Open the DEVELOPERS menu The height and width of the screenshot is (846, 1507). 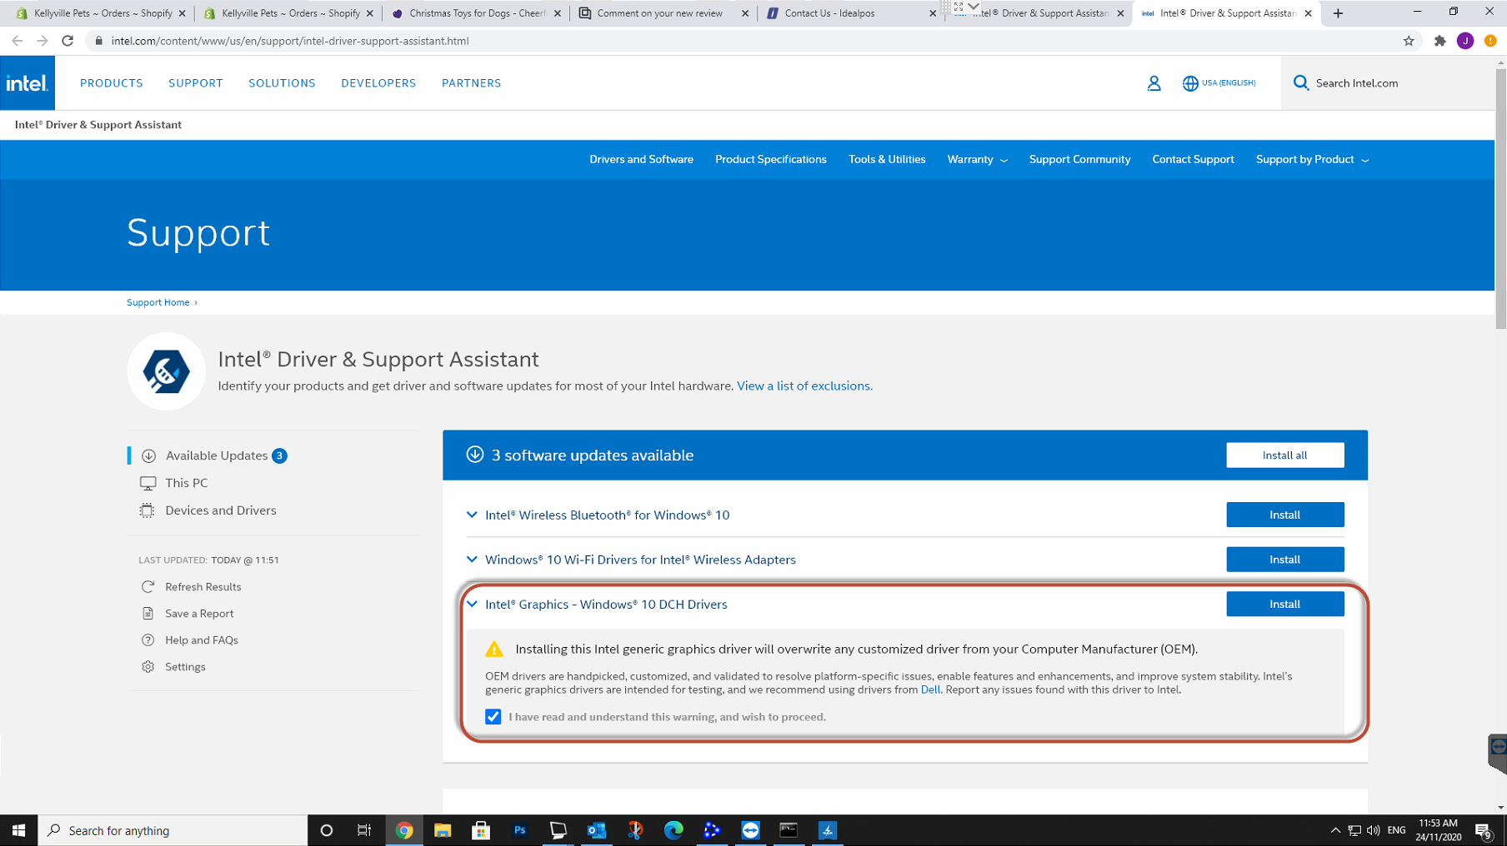[378, 83]
